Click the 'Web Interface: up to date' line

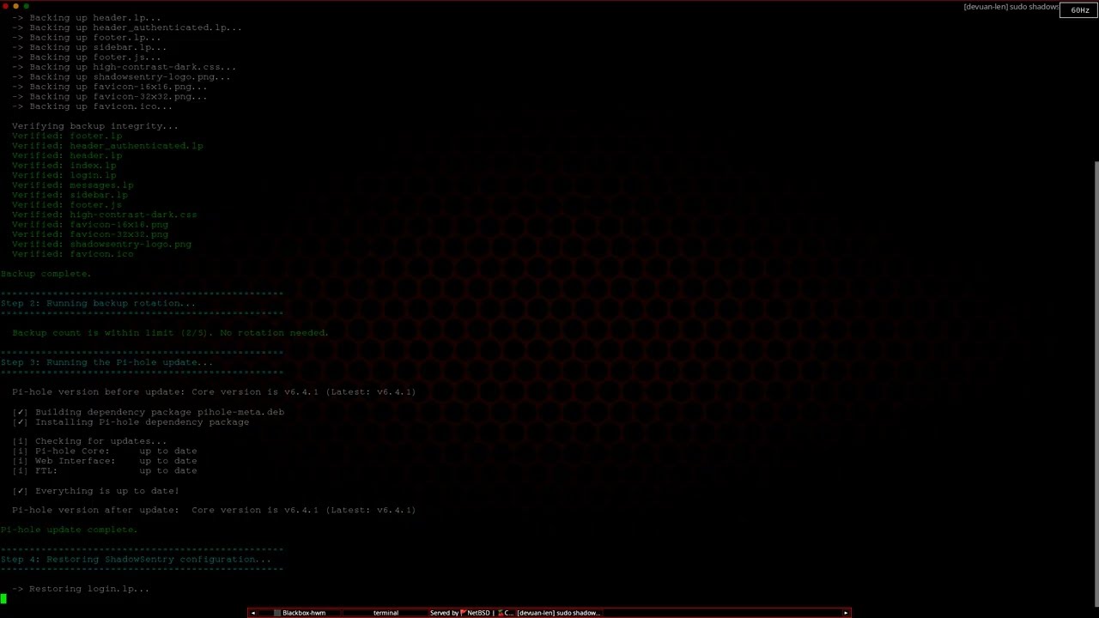104,461
